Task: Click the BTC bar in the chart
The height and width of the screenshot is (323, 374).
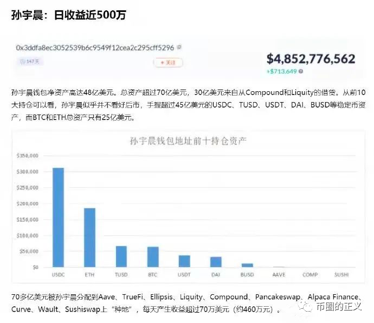Action: click(153, 257)
